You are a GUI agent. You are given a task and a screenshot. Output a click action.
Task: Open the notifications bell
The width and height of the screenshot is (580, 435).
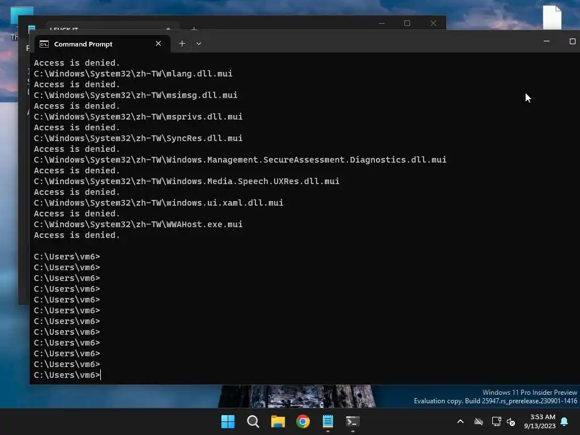(565, 421)
